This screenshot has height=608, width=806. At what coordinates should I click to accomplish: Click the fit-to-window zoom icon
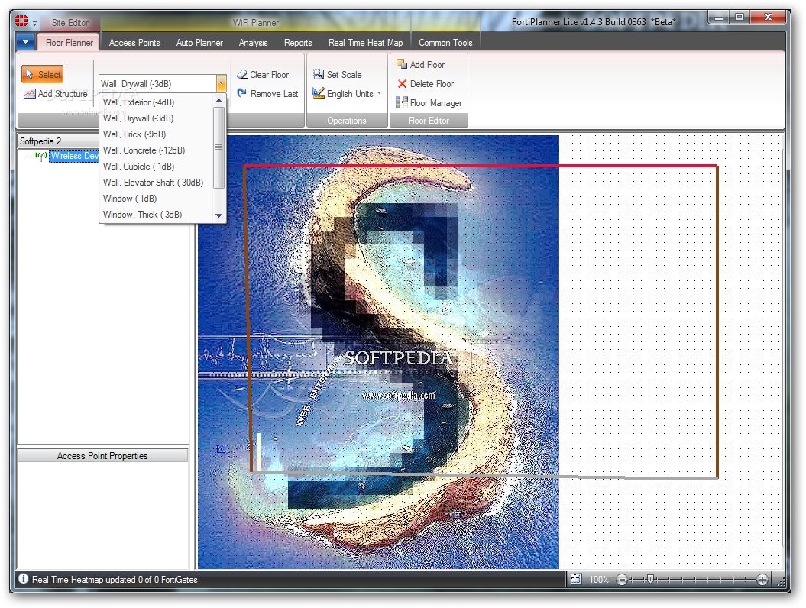click(576, 579)
